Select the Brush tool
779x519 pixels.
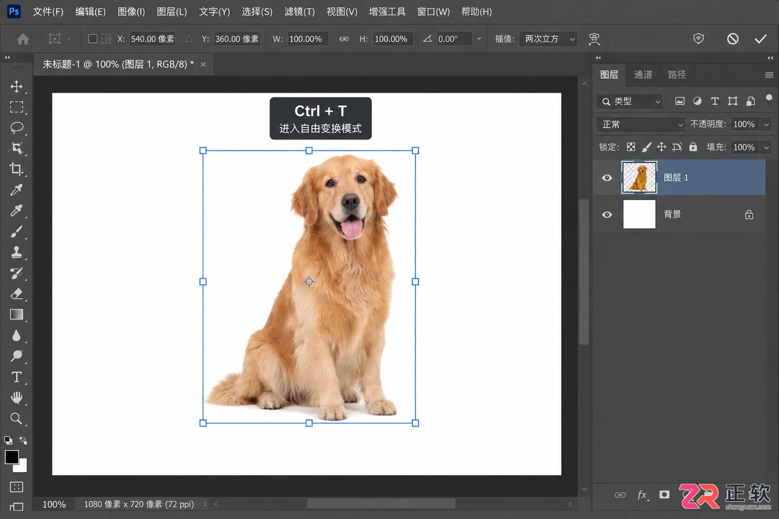(16, 231)
